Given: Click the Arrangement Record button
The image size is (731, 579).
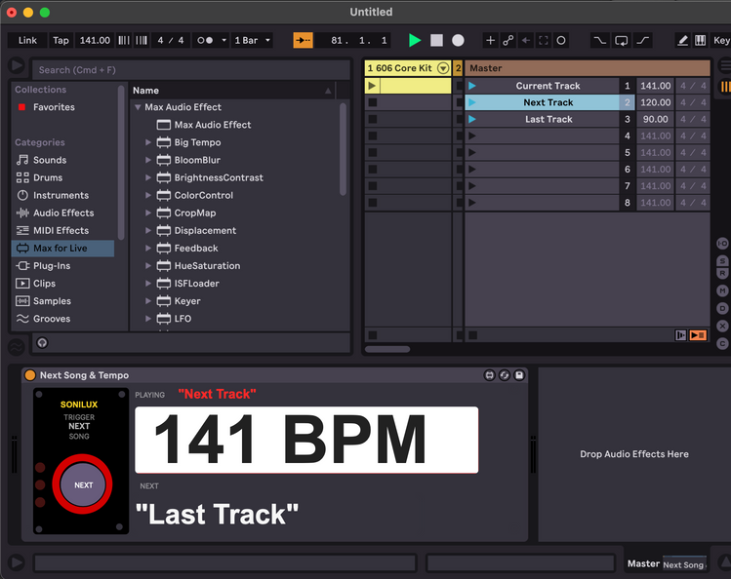Looking at the screenshot, I should (458, 41).
